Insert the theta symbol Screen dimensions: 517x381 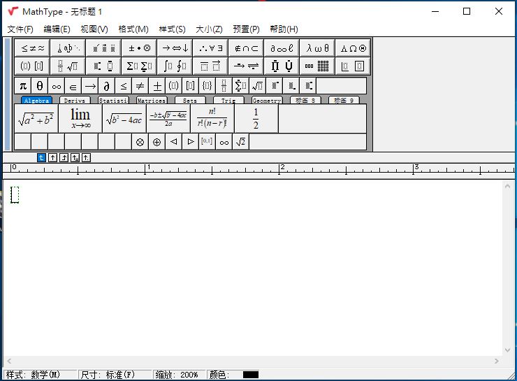click(40, 86)
